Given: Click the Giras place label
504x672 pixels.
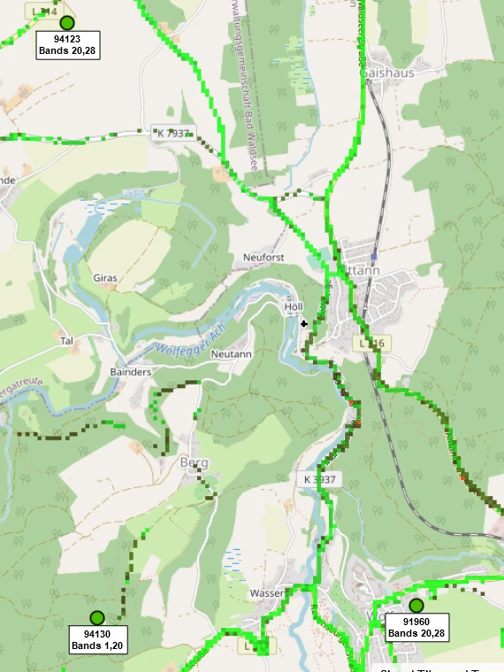Looking at the screenshot, I should pyautogui.click(x=105, y=278).
